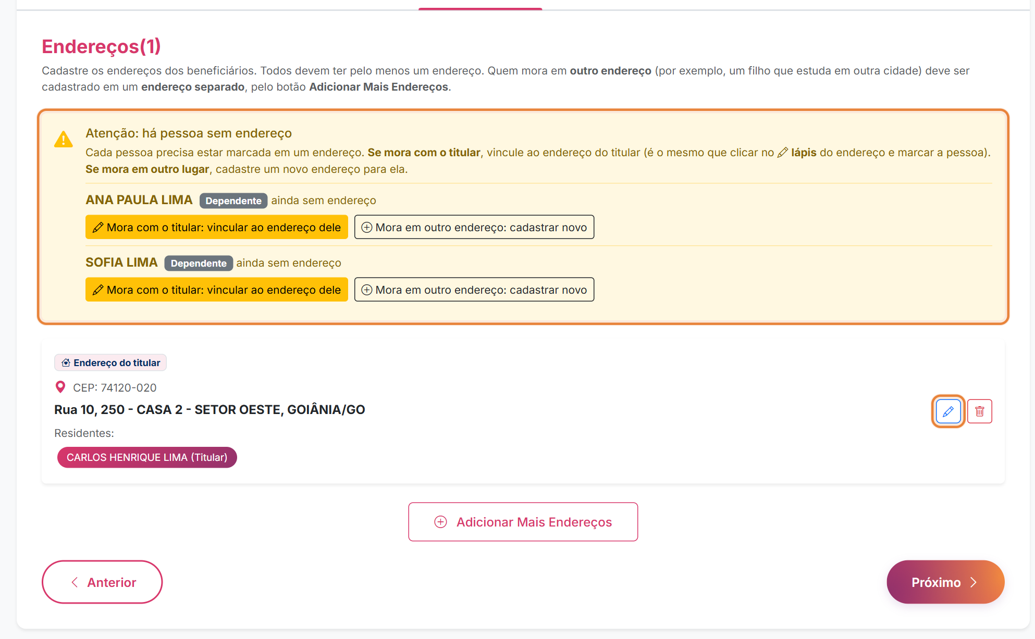This screenshot has width=1035, height=639.
Task: Delete the titular address with the trash icon
Action: tap(979, 411)
